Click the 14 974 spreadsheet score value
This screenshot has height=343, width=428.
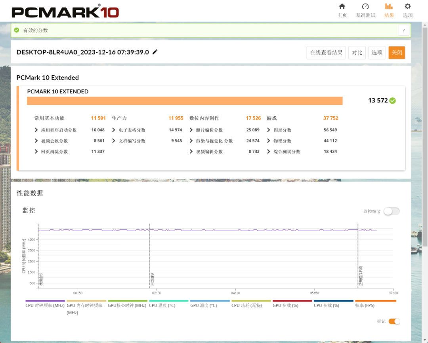(175, 130)
